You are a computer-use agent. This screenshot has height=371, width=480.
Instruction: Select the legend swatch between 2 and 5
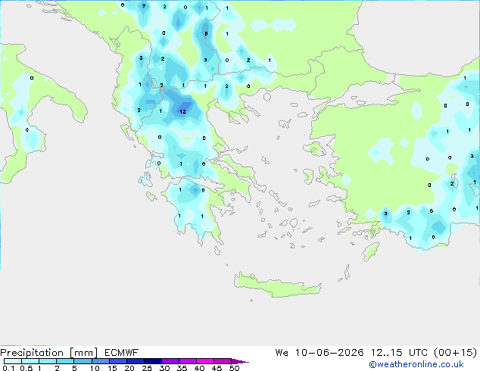click(65, 361)
